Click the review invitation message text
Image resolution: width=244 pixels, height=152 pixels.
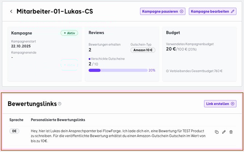[119, 136]
